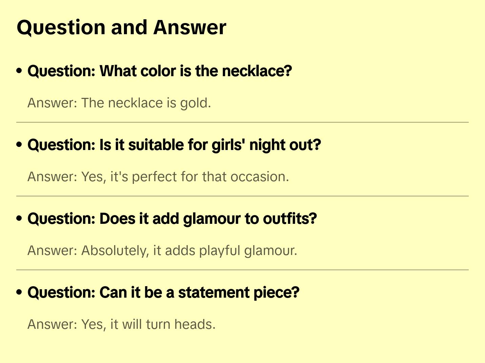Click the answer "Yes, it will turn heads."
Image resolution: width=485 pixels, height=363 pixels.
(122, 324)
